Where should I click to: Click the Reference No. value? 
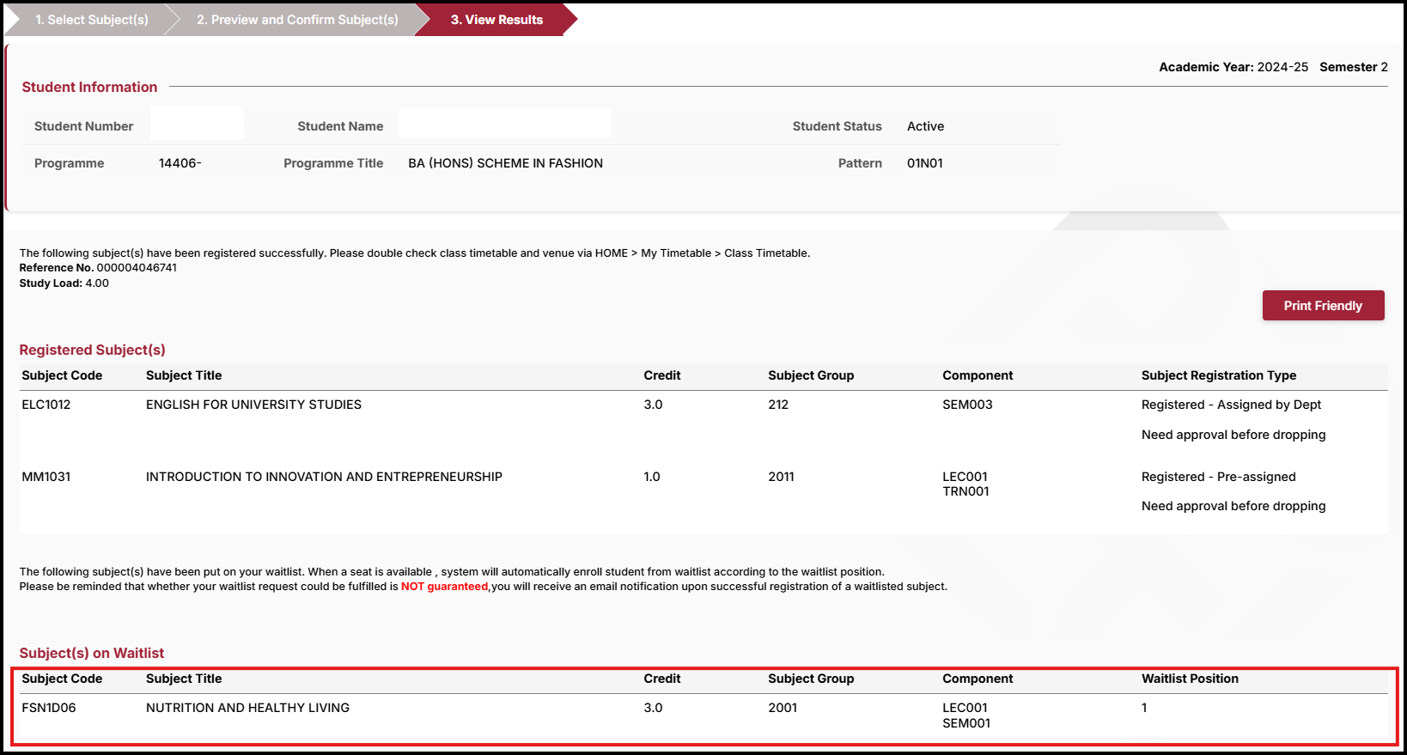137,268
